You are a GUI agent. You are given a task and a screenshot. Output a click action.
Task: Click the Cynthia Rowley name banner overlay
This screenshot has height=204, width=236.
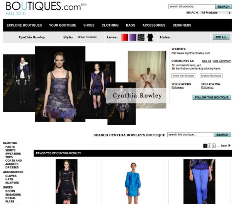point(136,95)
